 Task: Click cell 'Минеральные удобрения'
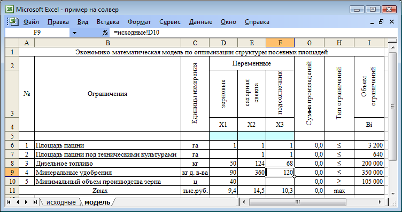tap(107, 173)
